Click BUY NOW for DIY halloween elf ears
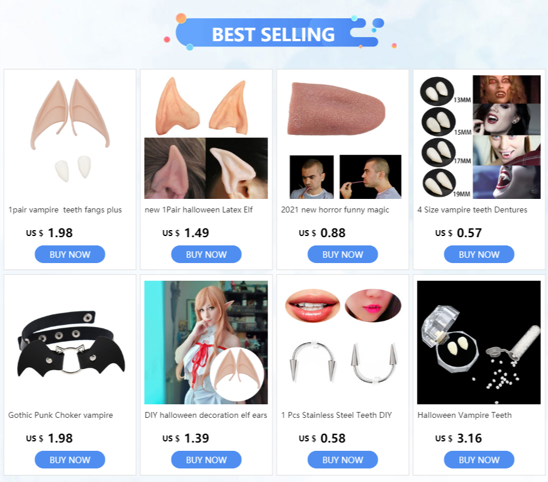 (206, 460)
